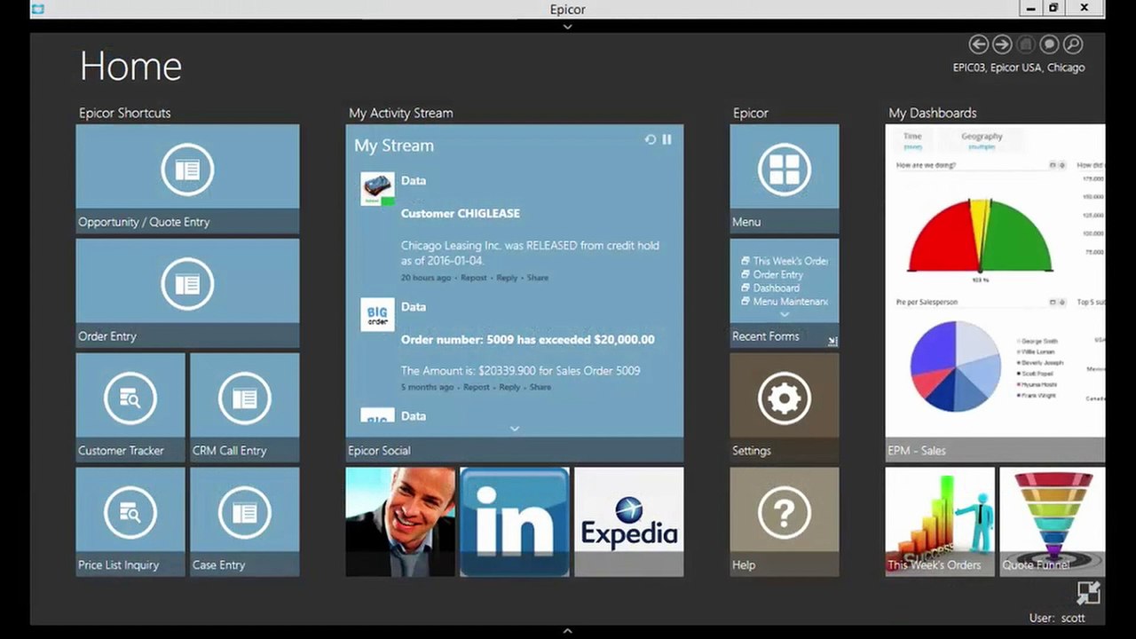Share the Order number 5009 message
The height and width of the screenshot is (639, 1136).
540,387
